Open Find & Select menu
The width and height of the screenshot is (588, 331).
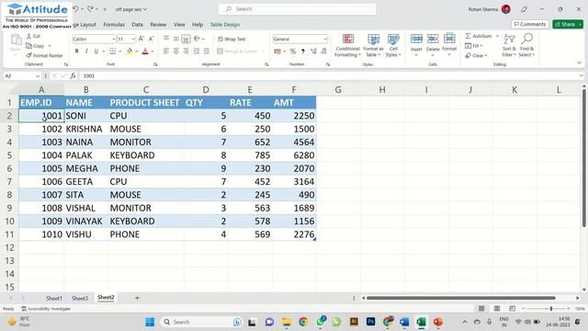(x=526, y=45)
